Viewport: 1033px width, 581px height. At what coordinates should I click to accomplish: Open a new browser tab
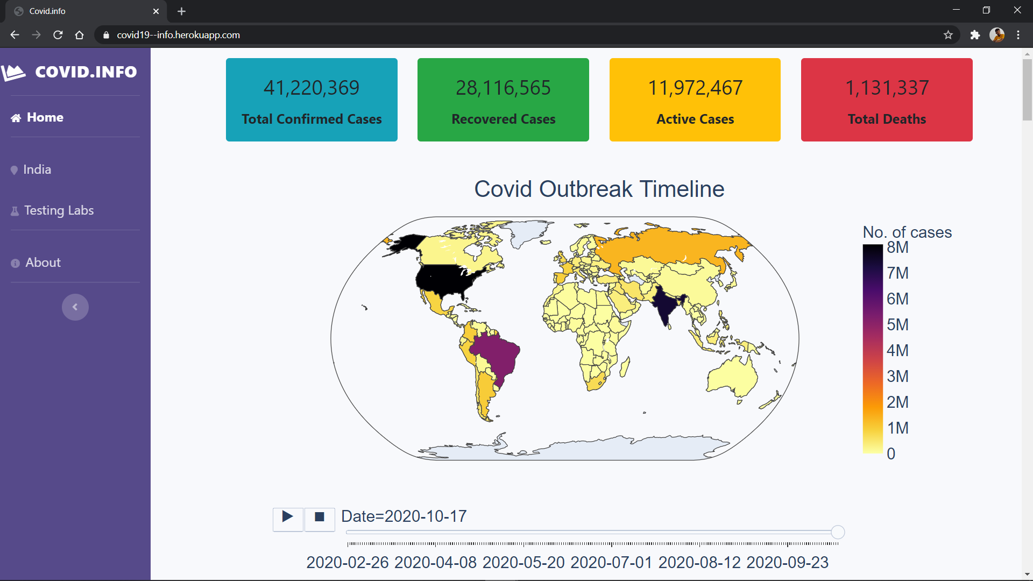tap(181, 11)
